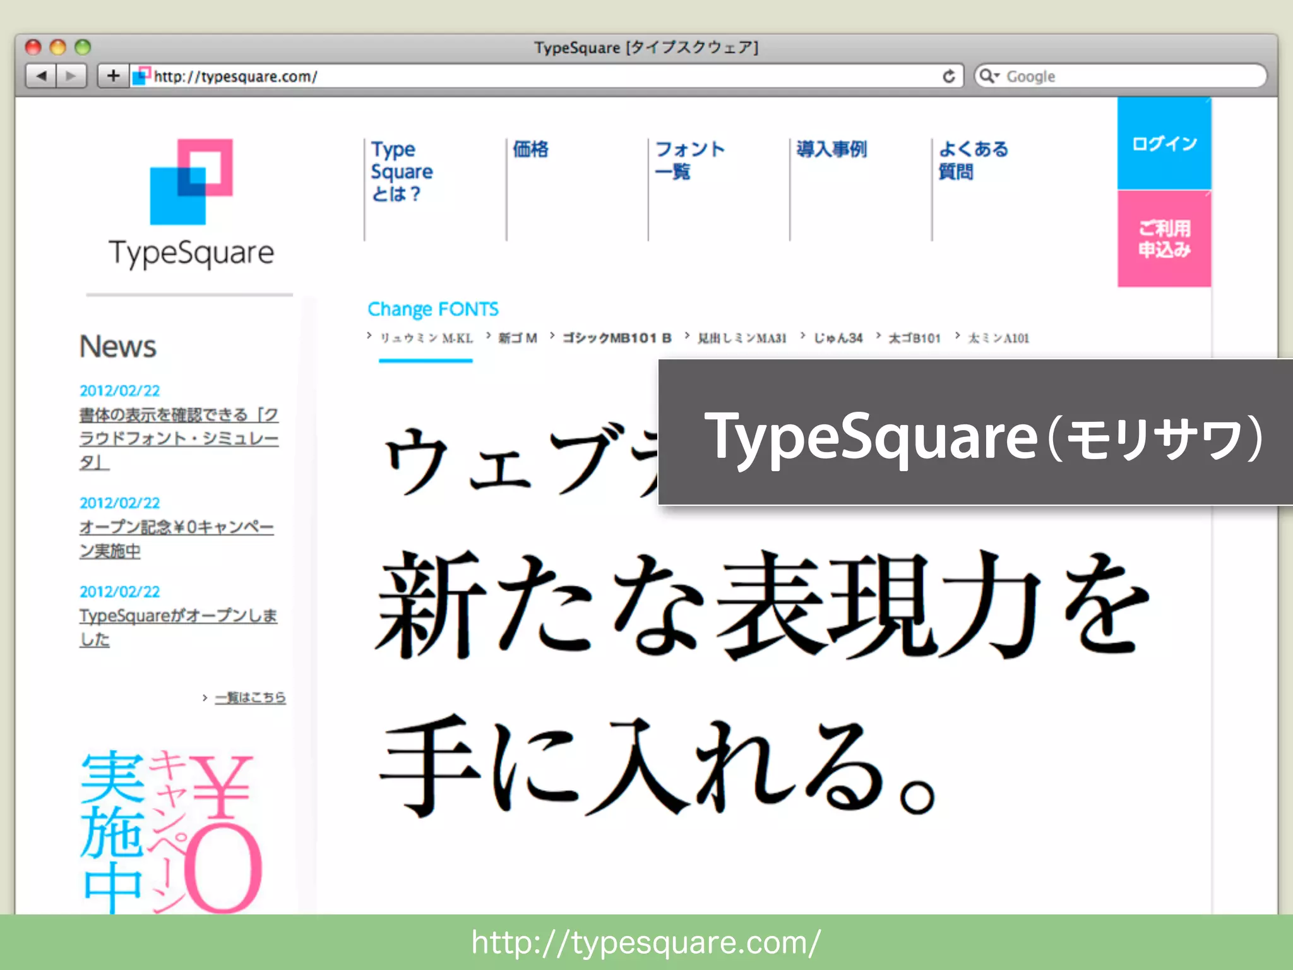Zoom the window with the green button
1293x970 pixels.
(x=83, y=47)
